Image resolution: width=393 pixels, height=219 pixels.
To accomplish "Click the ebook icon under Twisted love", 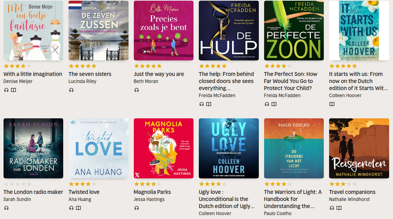I will [x=78, y=208].
